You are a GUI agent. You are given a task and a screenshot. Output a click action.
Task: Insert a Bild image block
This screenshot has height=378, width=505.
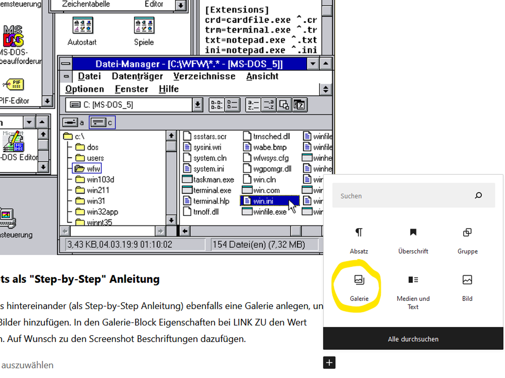(467, 288)
